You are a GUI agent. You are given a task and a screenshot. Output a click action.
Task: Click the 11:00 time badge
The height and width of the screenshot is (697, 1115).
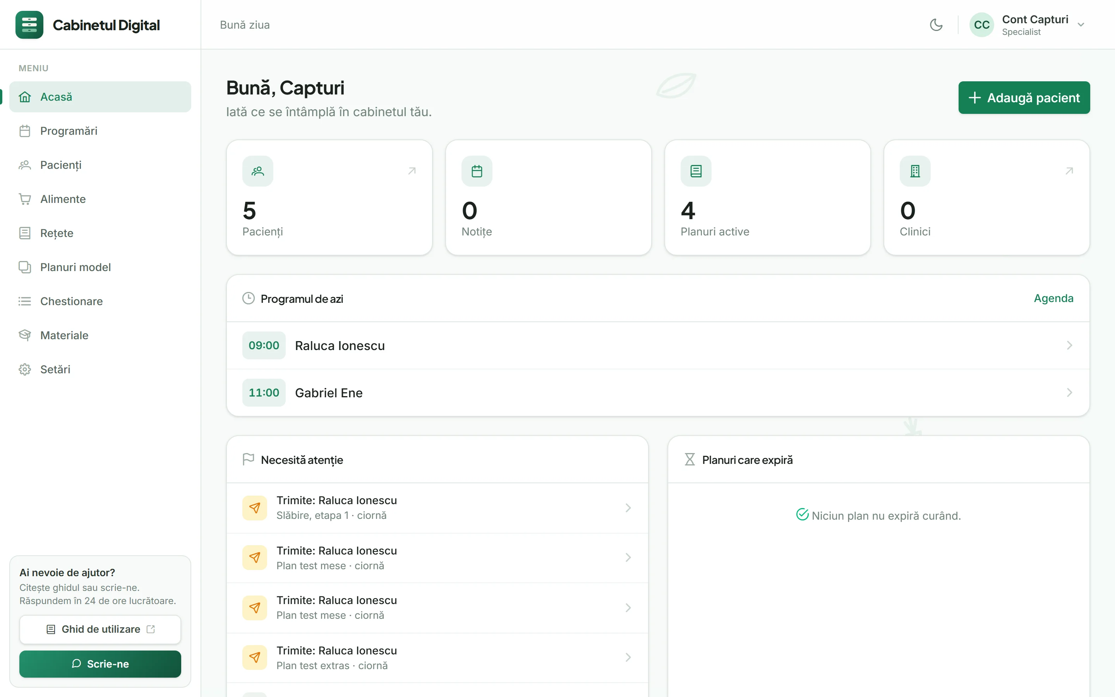(x=264, y=393)
